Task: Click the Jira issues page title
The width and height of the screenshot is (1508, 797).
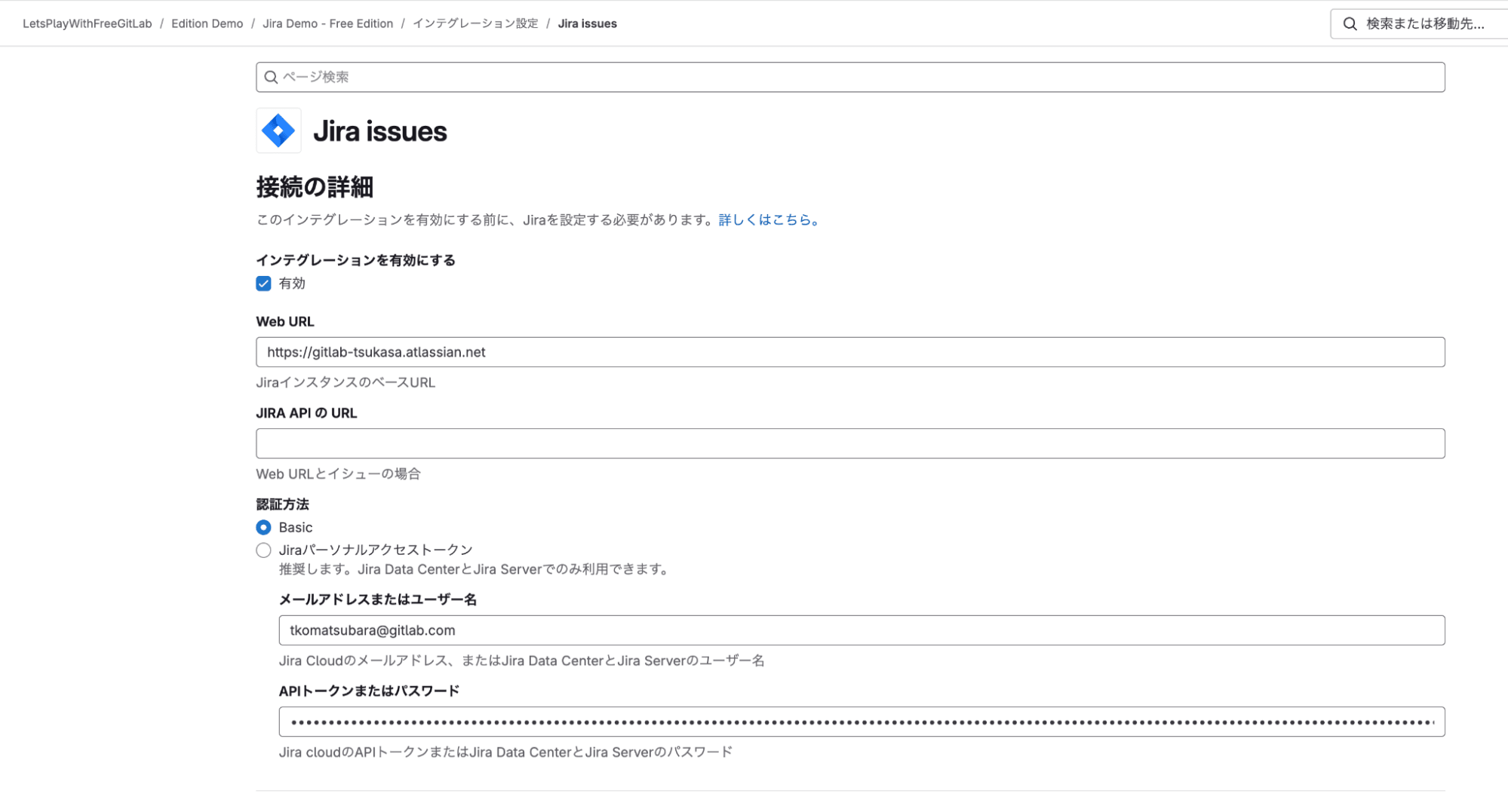Action: (380, 131)
